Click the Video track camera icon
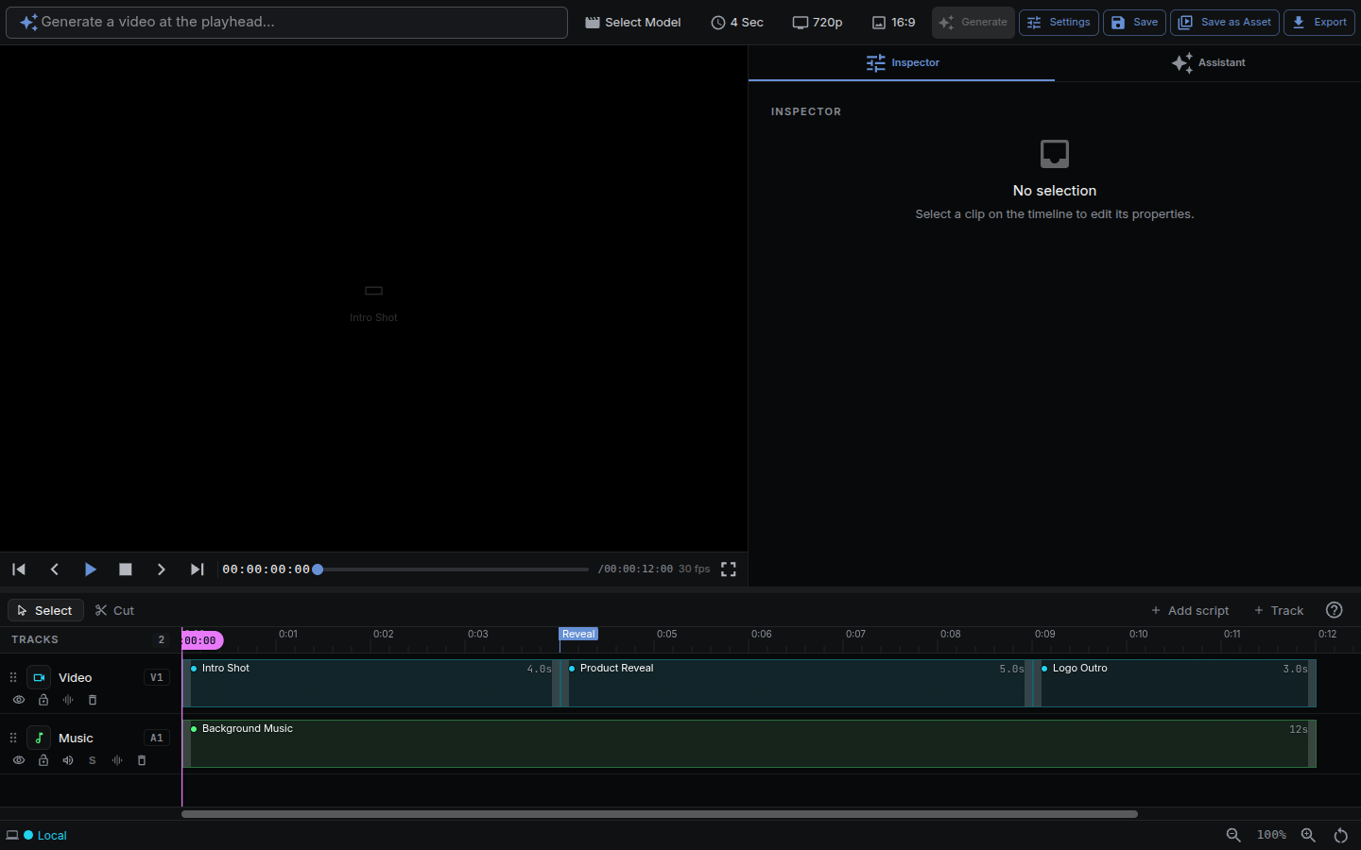The image size is (1361, 850). pyautogui.click(x=39, y=677)
